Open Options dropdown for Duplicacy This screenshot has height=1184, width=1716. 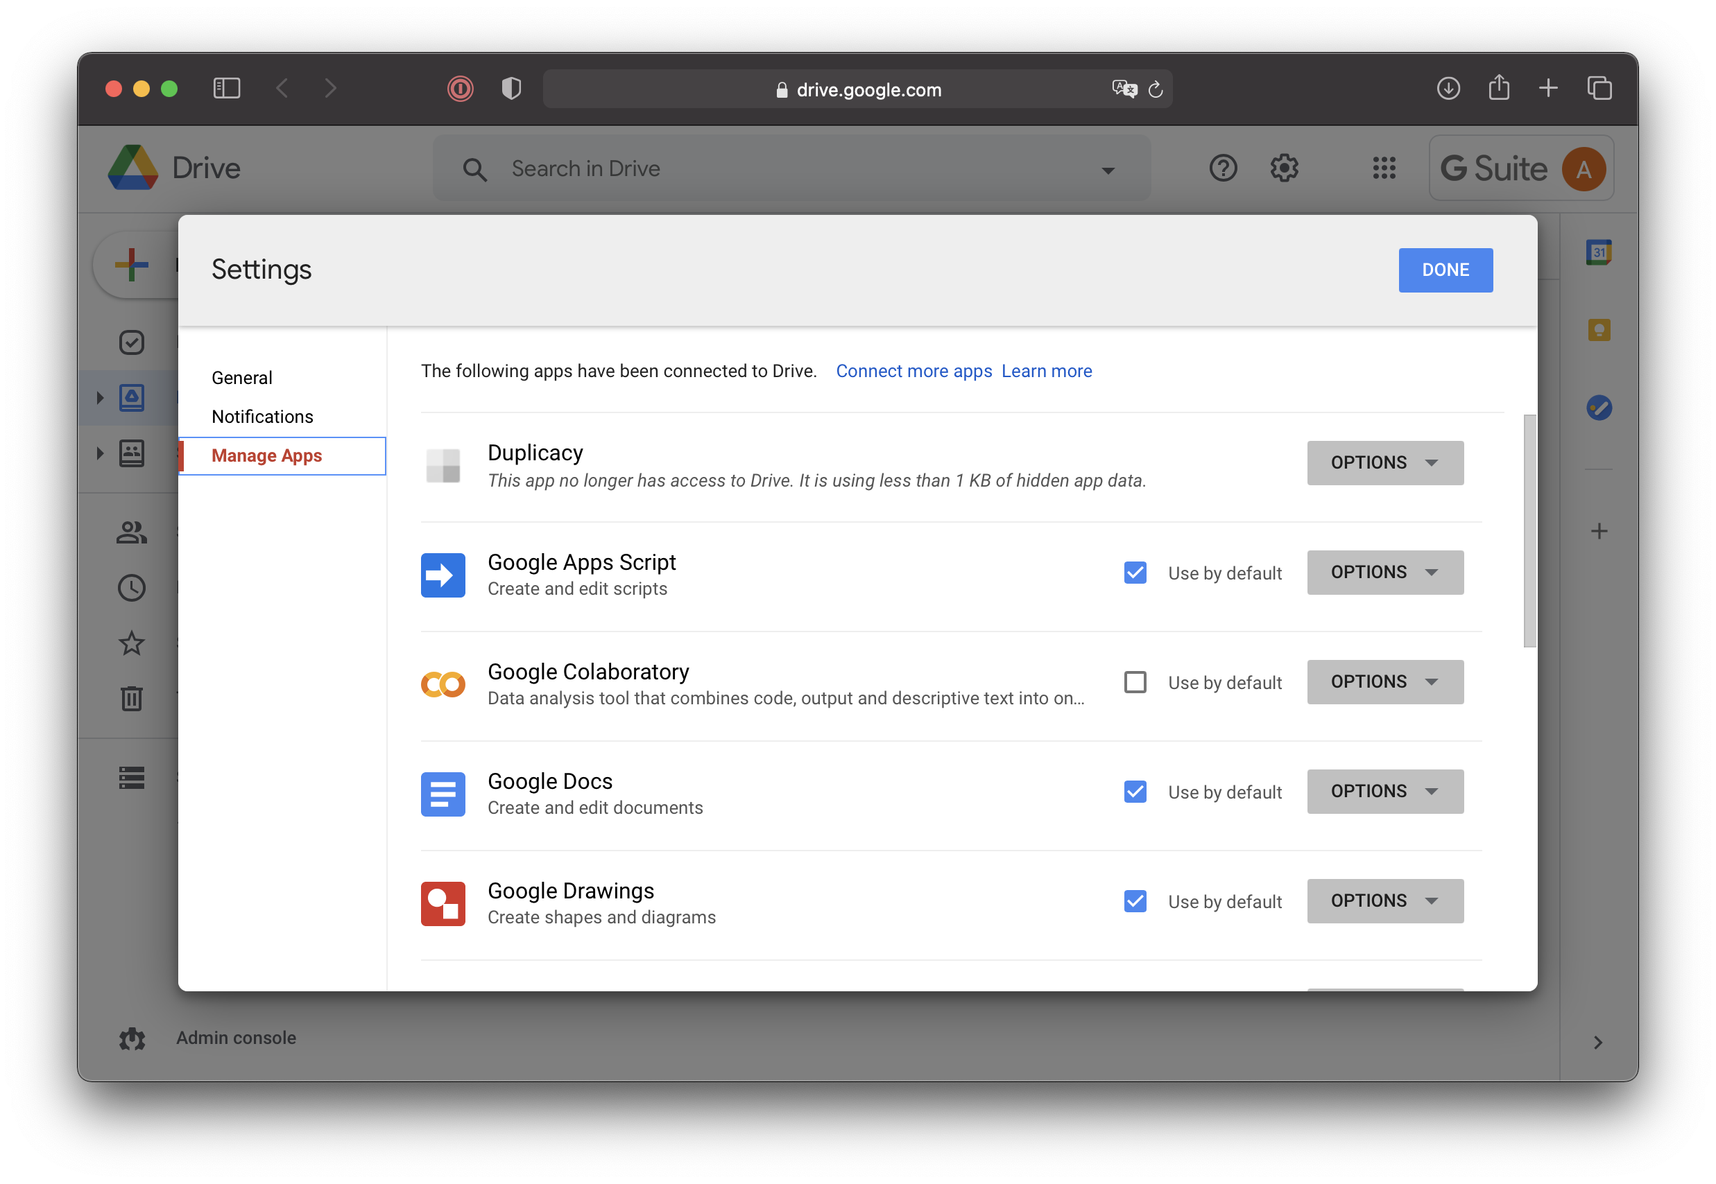[x=1384, y=463]
